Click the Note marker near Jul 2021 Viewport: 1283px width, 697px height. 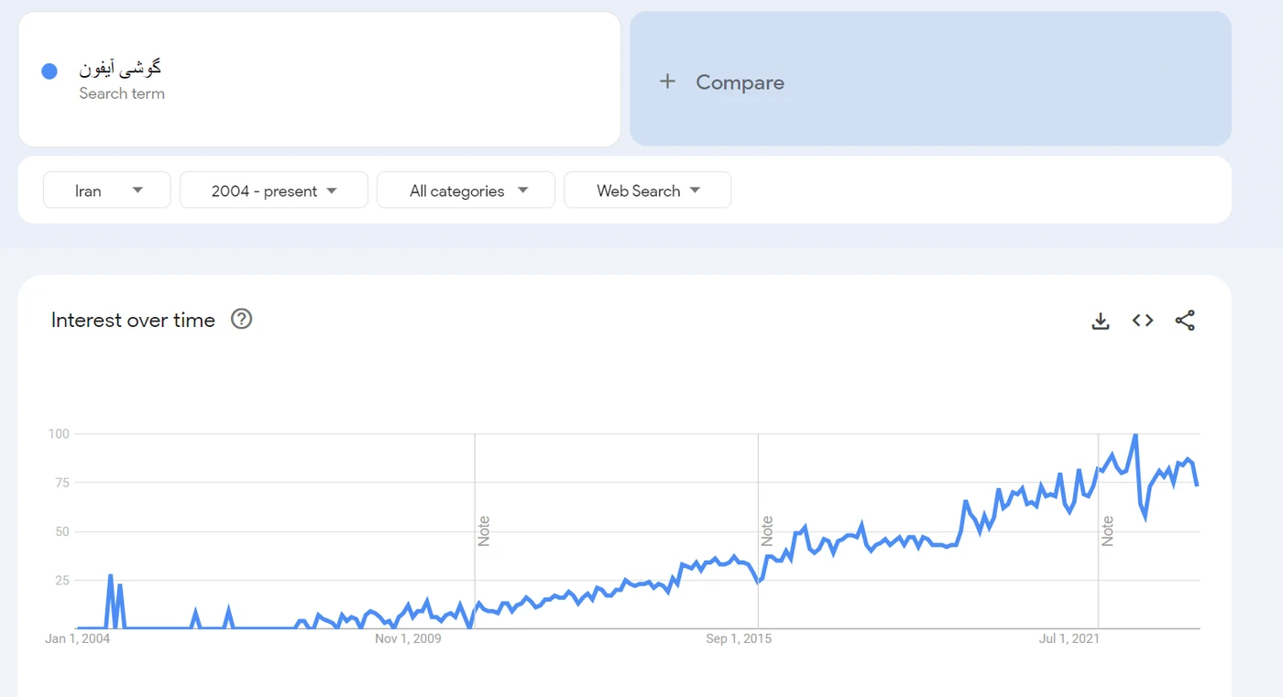point(1107,531)
